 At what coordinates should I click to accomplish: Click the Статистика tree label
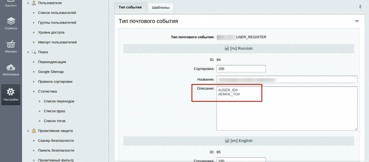coord(47,92)
